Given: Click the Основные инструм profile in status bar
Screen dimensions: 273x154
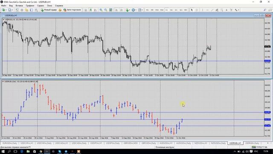Looking at the screenshot, I should [165, 147].
